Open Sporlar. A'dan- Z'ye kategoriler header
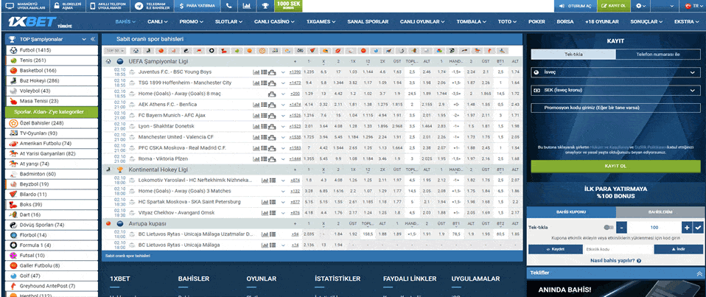The width and height of the screenshot is (706, 297). [x=52, y=111]
